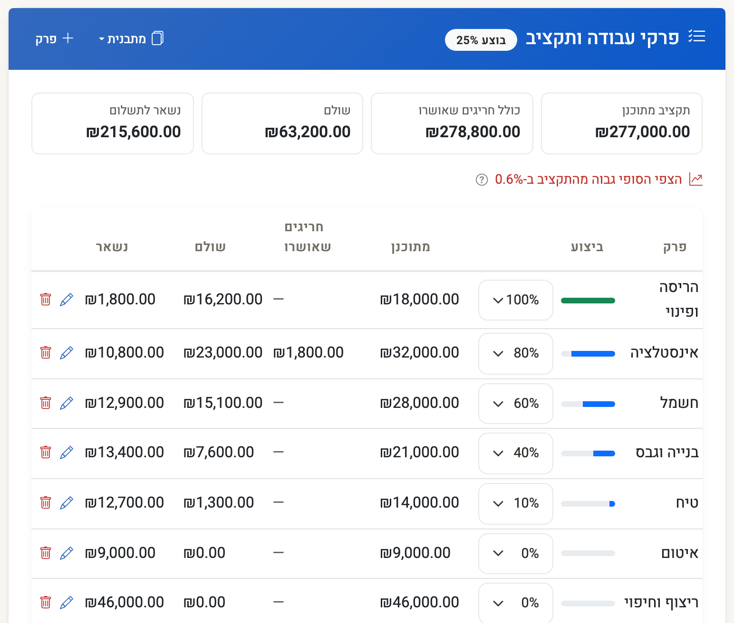Image resolution: width=734 pixels, height=623 pixels.
Task: Open the תבנית template menu
Action: 131,38
